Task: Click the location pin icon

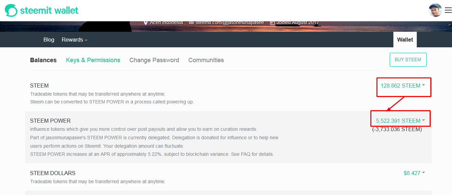Action: tap(146, 23)
